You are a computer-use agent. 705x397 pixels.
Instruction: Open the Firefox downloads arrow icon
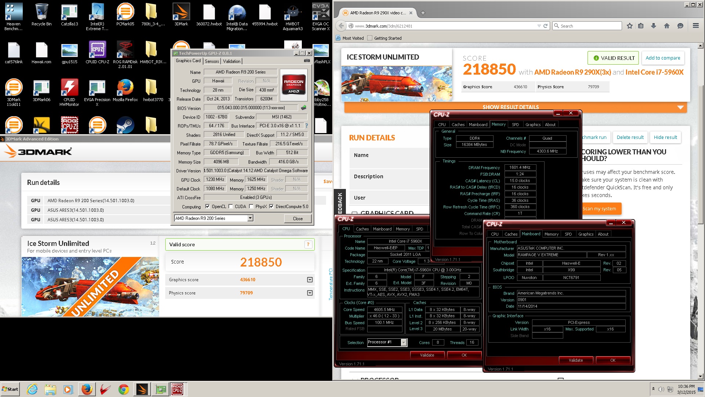click(654, 26)
